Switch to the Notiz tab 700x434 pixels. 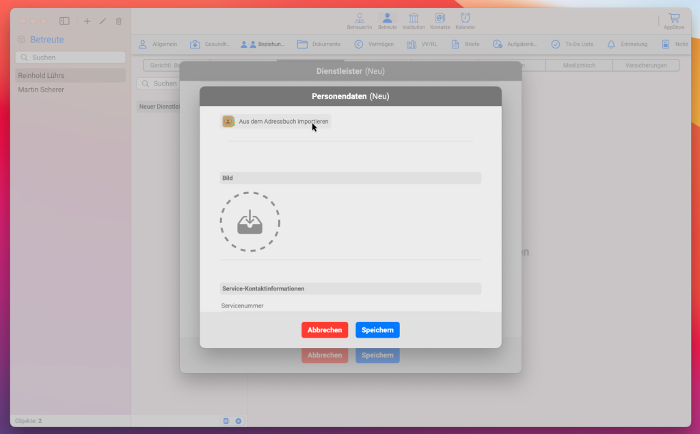pos(675,44)
